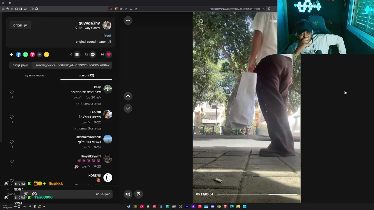This screenshot has width=374, height=210.
Task: Open Steam from the taskbar
Action: [129, 206]
